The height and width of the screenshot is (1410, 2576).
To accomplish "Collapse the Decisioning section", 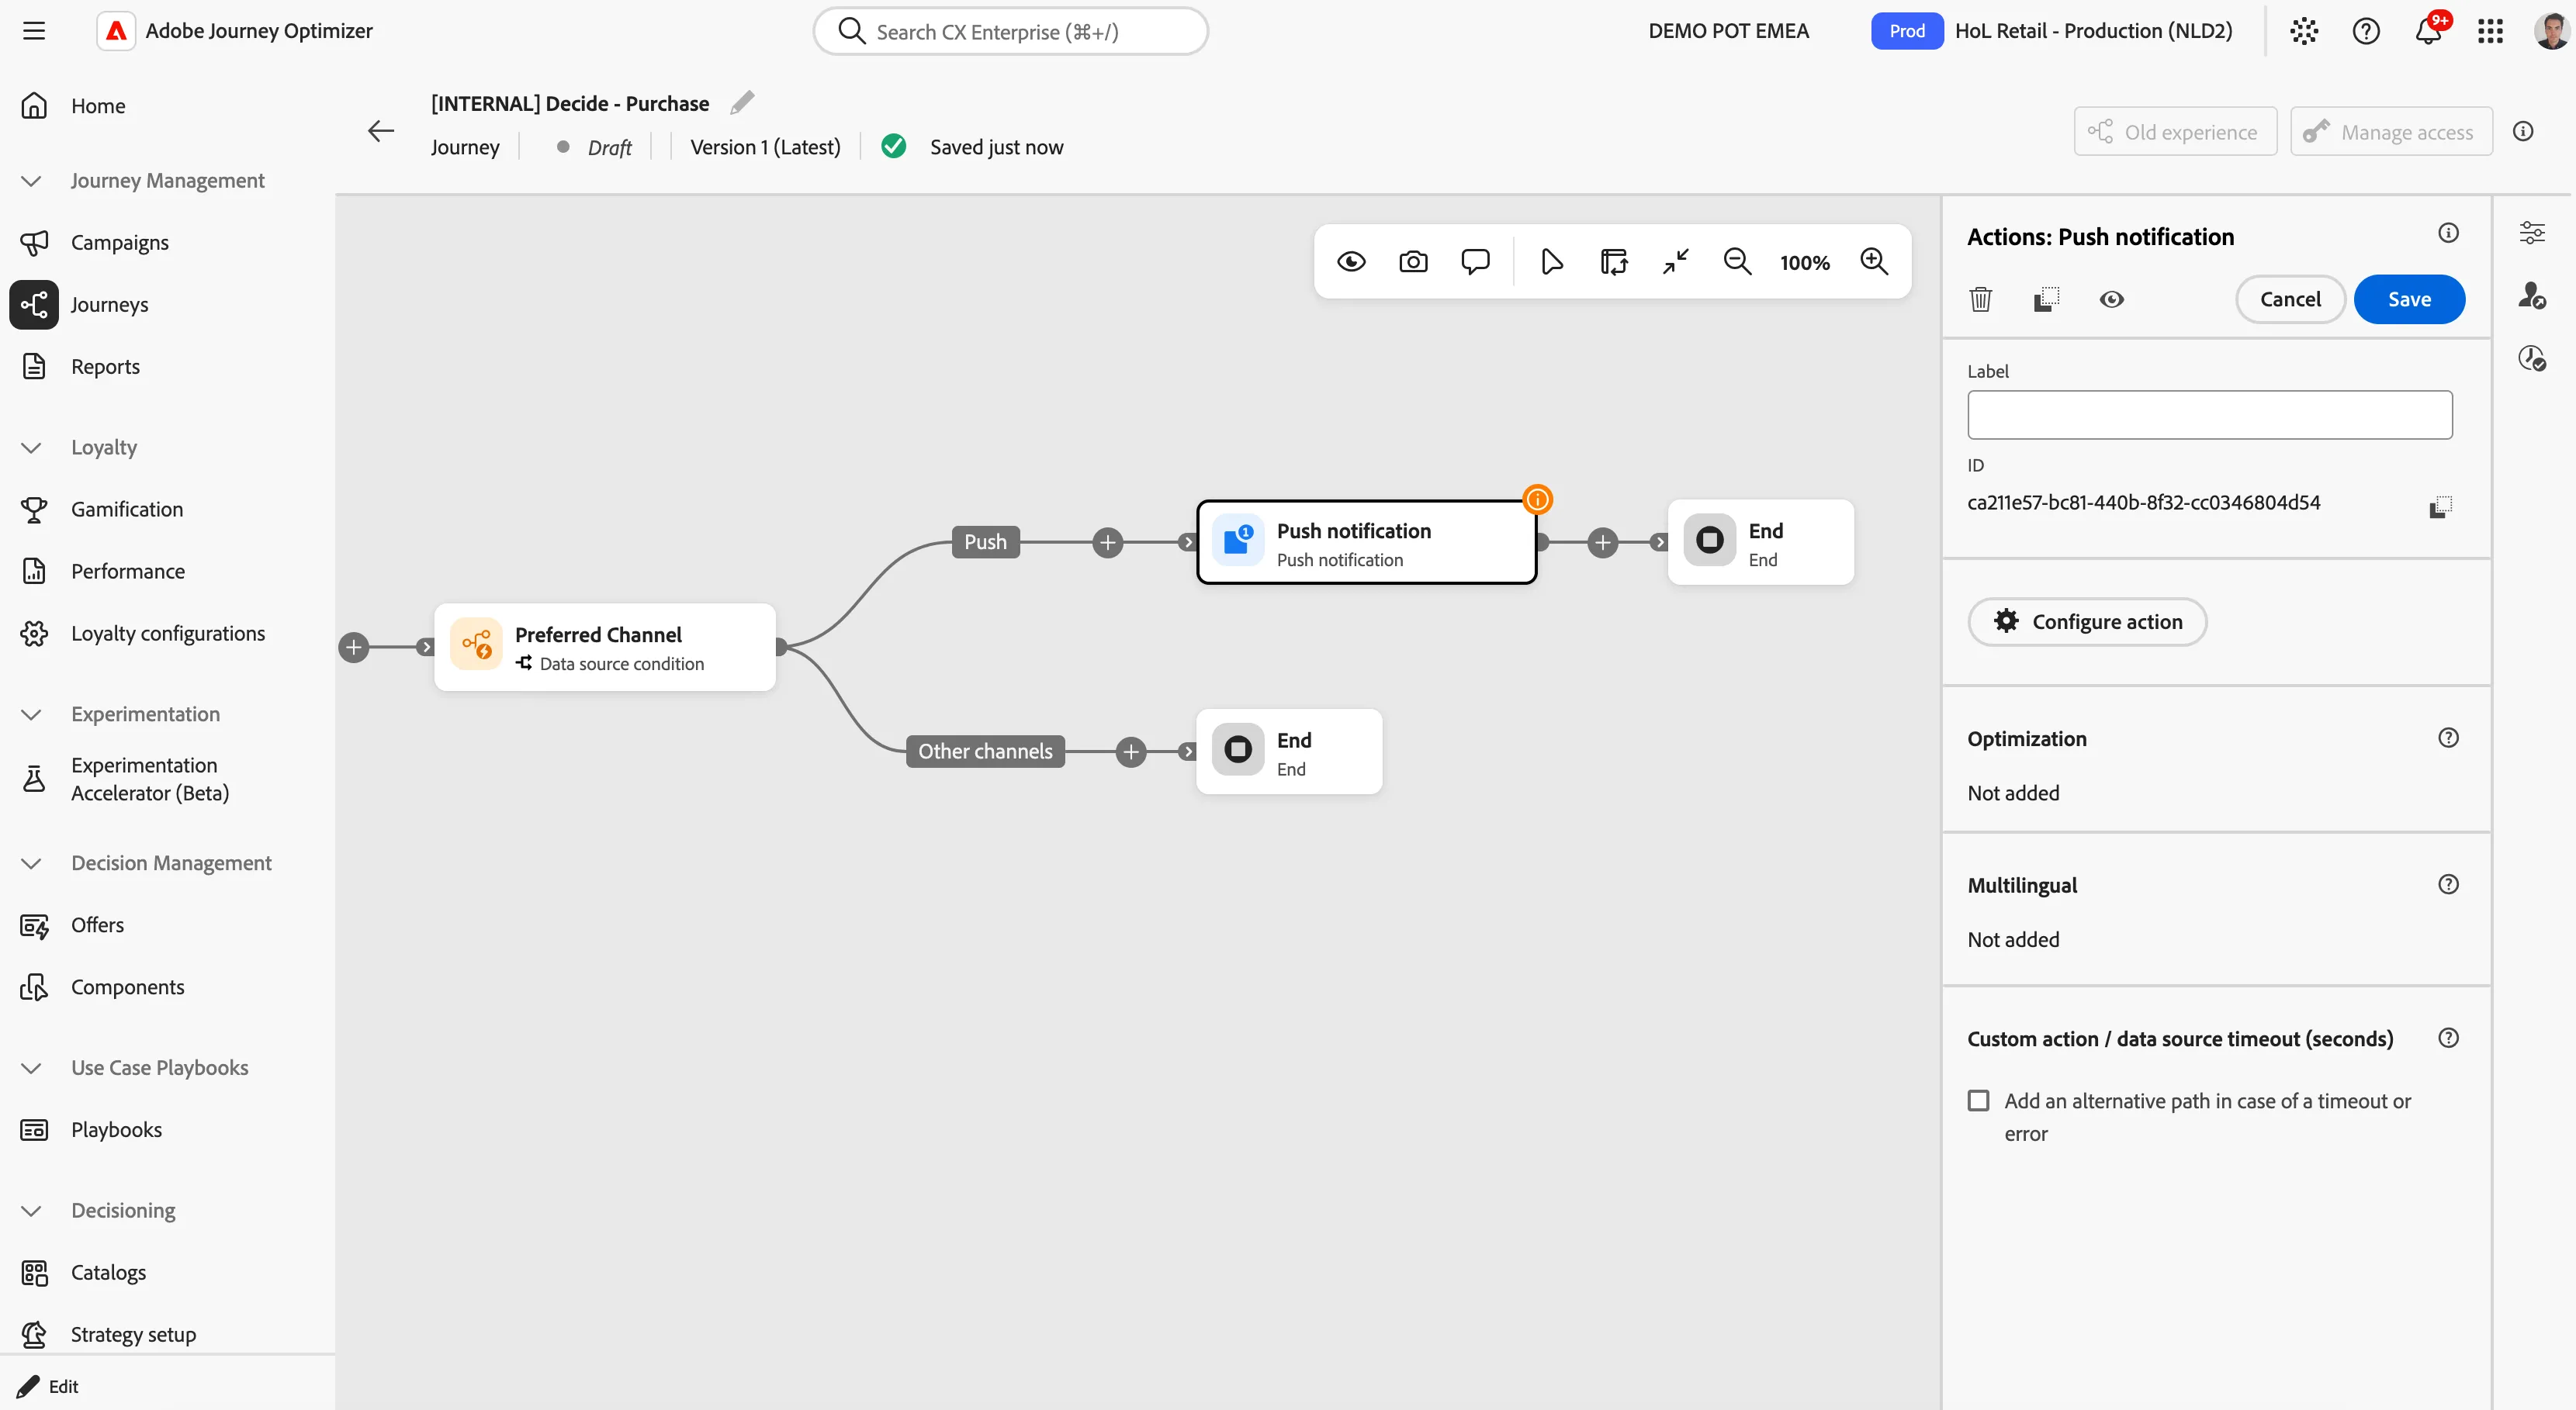I will (31, 1211).
